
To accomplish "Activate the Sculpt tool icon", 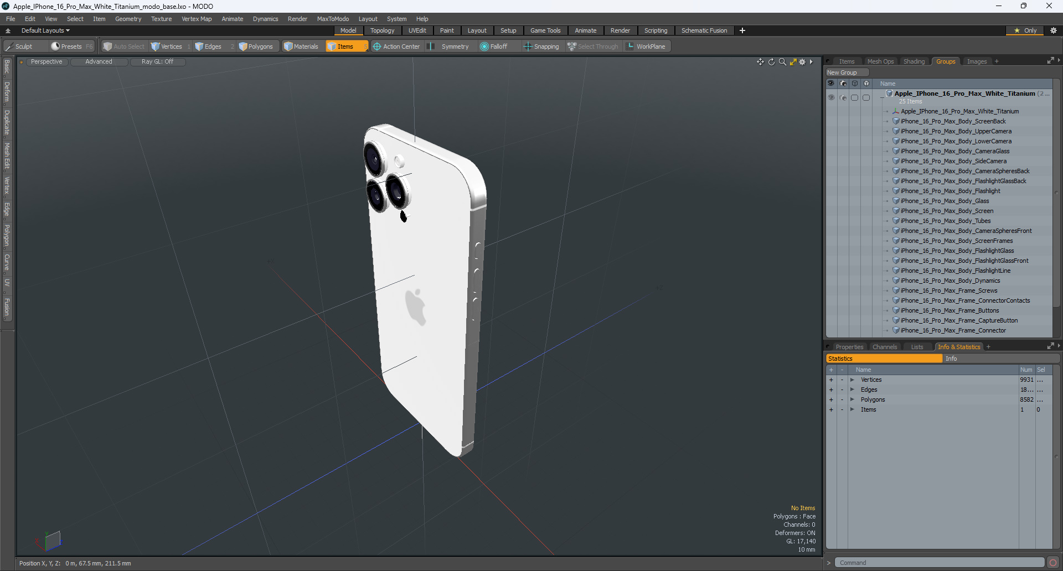I will tap(9, 46).
